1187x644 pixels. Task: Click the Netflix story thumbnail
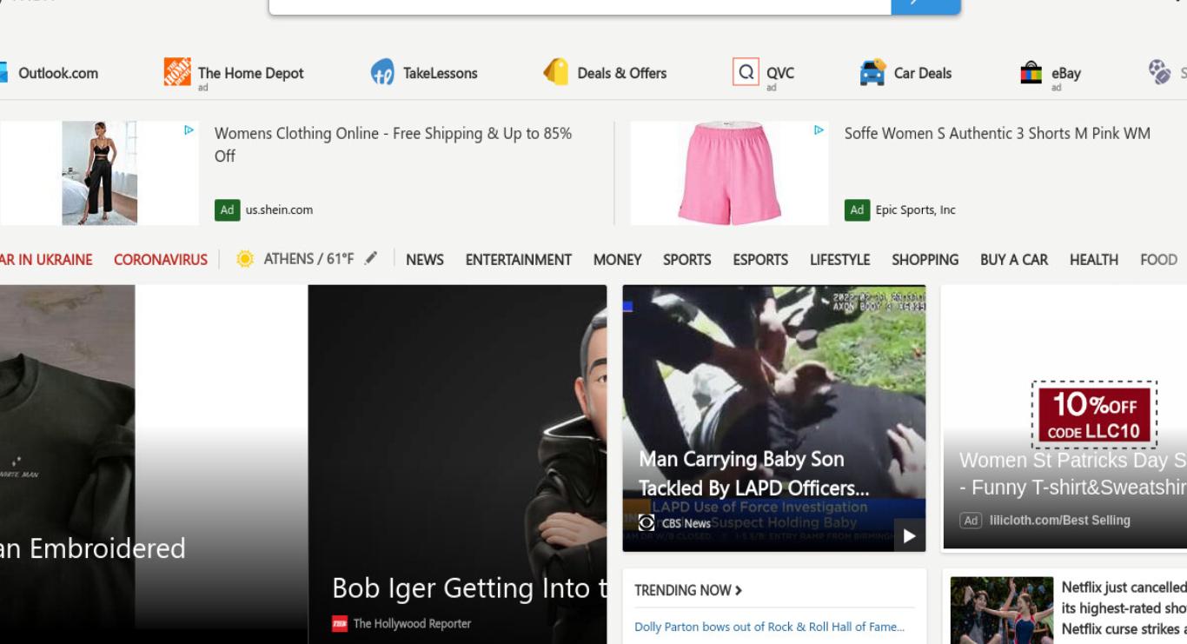coord(1002,610)
